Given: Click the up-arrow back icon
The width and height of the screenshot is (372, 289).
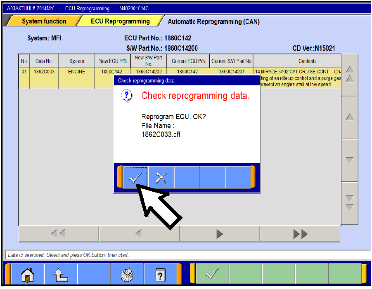Looking at the screenshot, I should [x=61, y=275].
